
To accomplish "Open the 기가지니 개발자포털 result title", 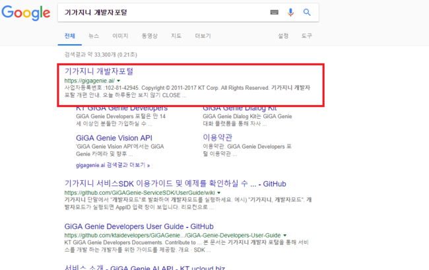I will tap(99, 71).
